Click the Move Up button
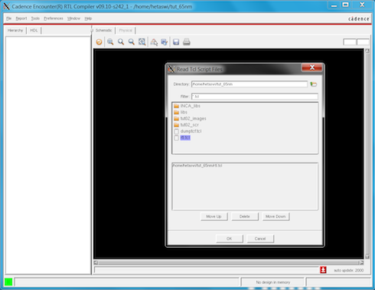This screenshot has width=375, height=290. point(214,216)
